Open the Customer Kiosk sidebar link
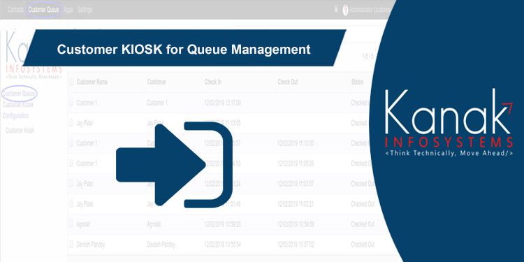Image resolution: width=524 pixels, height=262 pixels. [x=20, y=131]
